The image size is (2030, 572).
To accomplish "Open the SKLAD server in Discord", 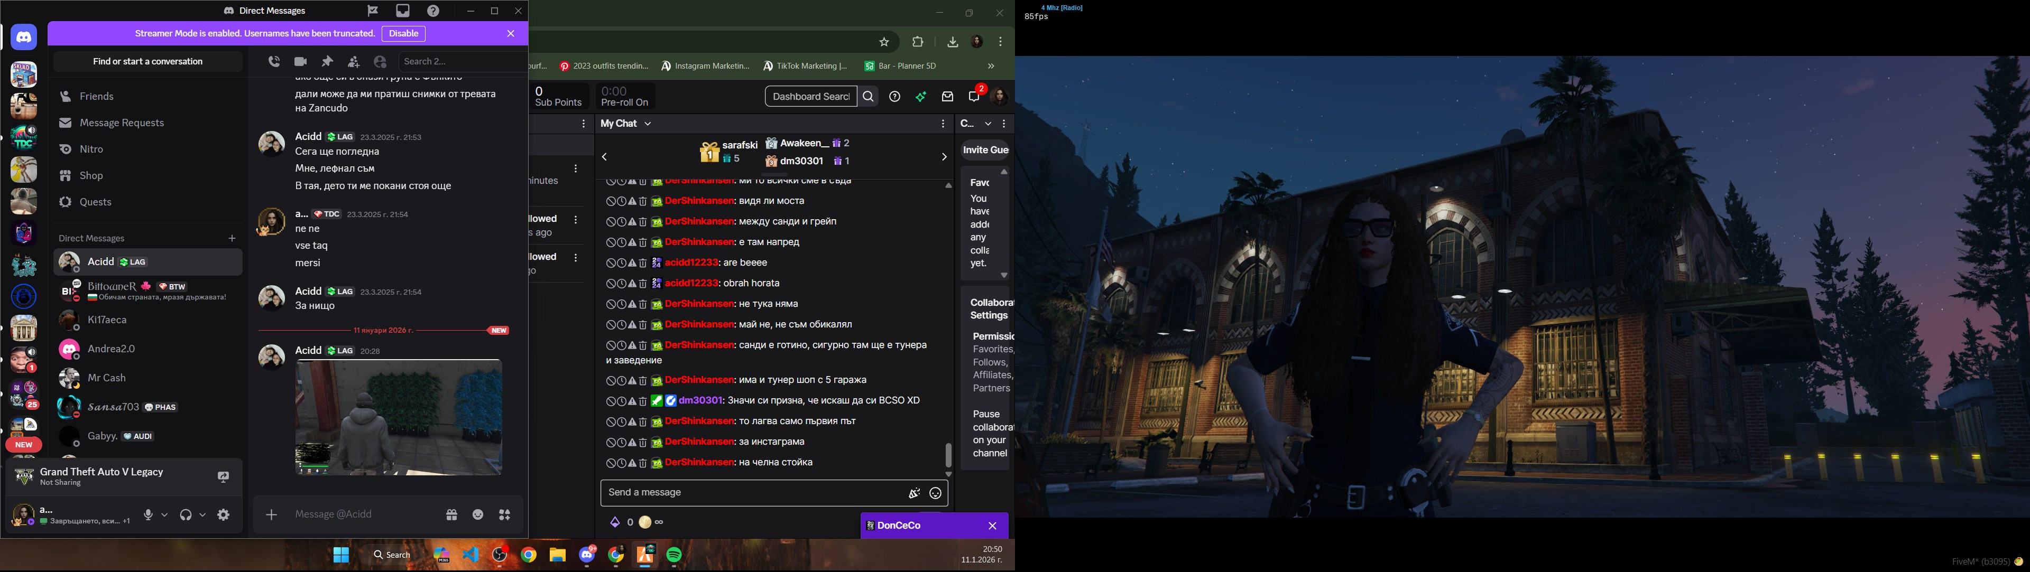I will 24,74.
